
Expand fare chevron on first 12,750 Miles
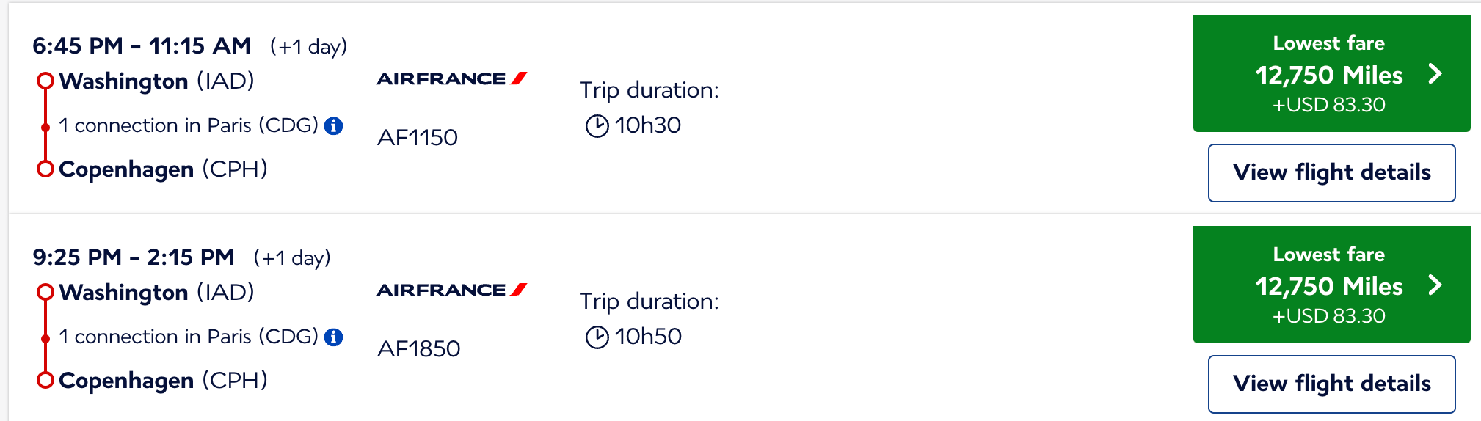pos(1435,74)
